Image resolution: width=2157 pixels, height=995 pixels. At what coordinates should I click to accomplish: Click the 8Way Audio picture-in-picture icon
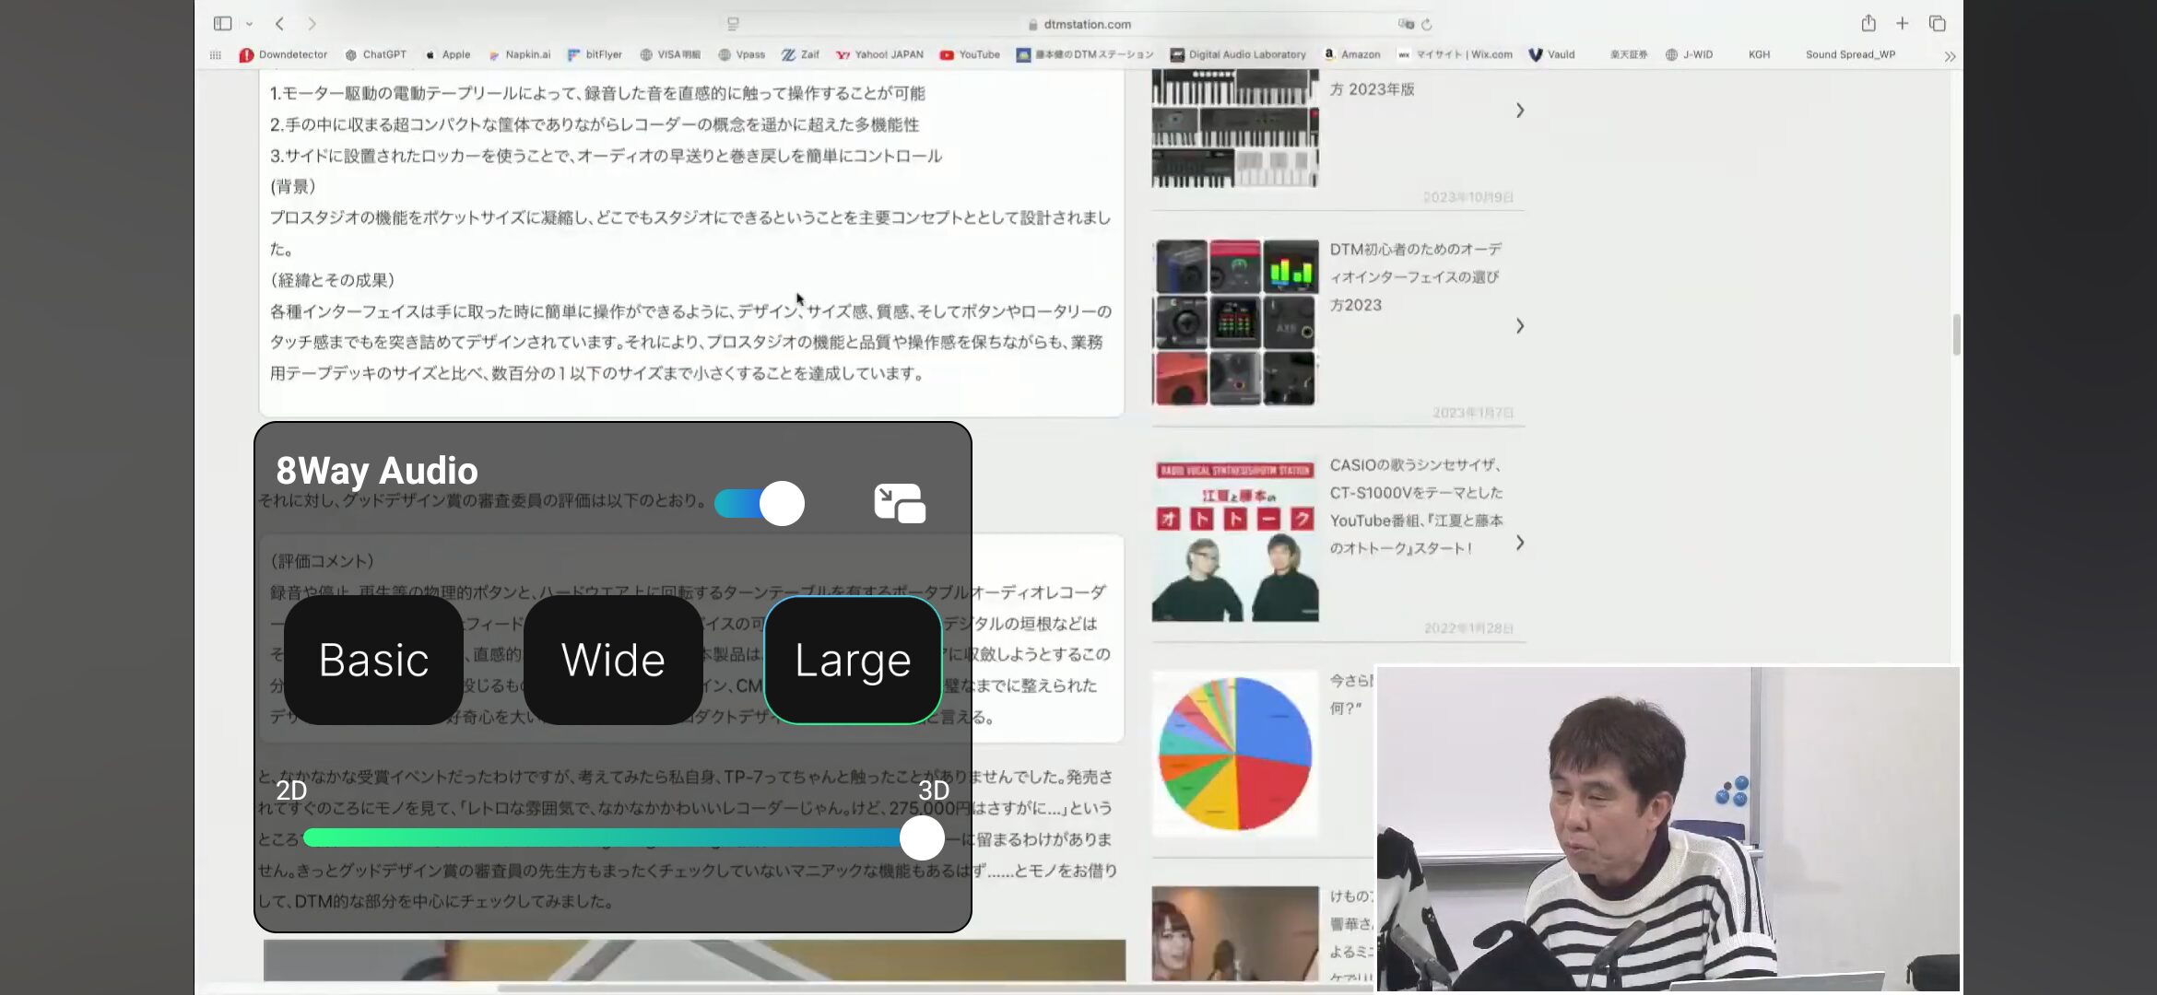coord(900,503)
